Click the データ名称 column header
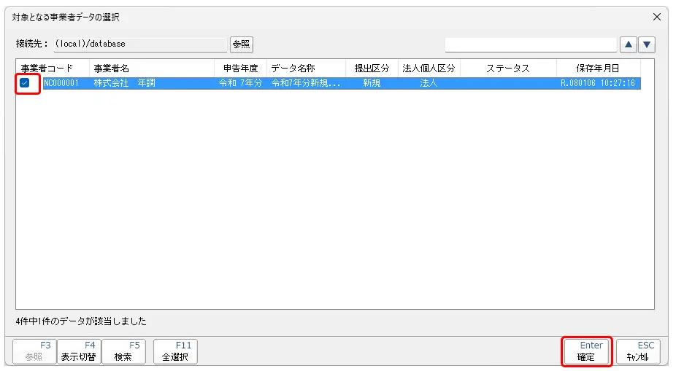Screen dimensions: 676x371 pos(305,69)
